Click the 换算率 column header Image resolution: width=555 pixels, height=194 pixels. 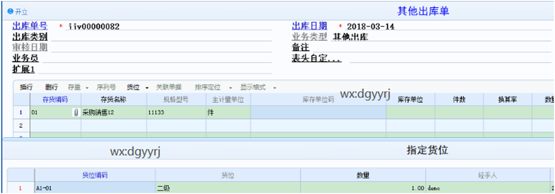pos(508,100)
